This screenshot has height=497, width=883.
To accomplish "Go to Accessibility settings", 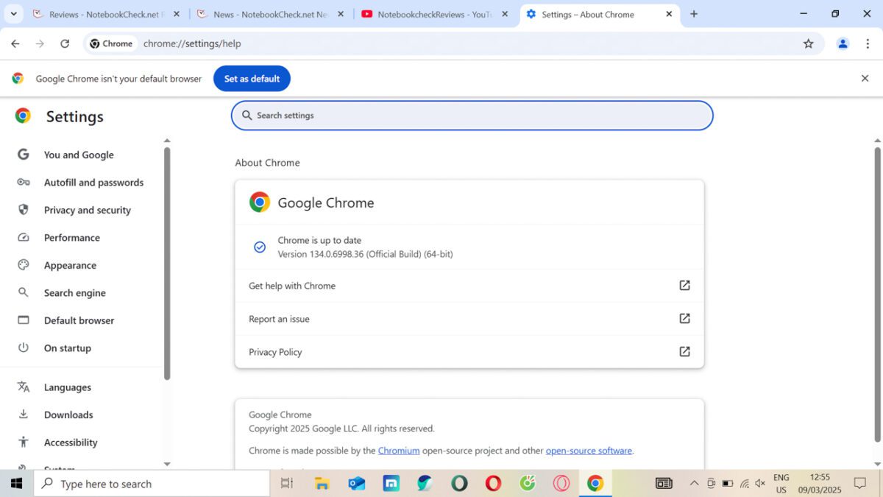I will (71, 443).
